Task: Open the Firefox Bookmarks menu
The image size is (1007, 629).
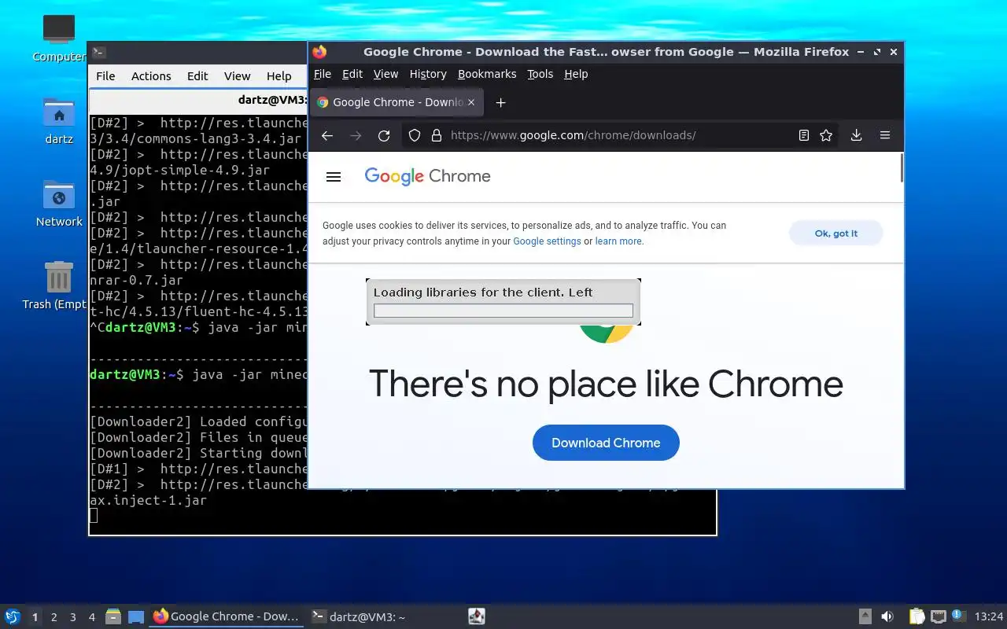Action: 487,74
